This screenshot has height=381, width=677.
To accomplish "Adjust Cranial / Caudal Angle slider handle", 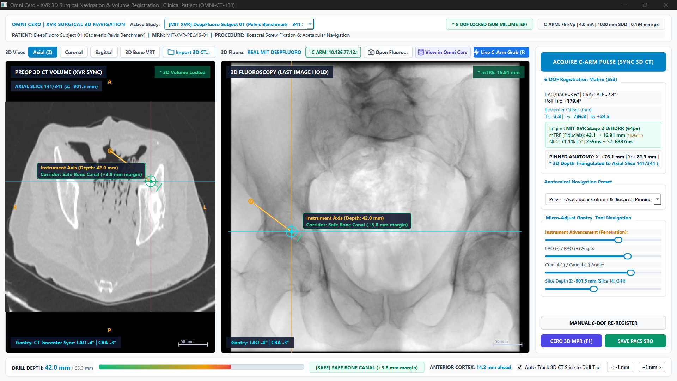I will (x=630, y=273).
